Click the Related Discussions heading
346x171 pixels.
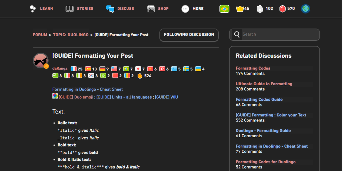[264, 56]
